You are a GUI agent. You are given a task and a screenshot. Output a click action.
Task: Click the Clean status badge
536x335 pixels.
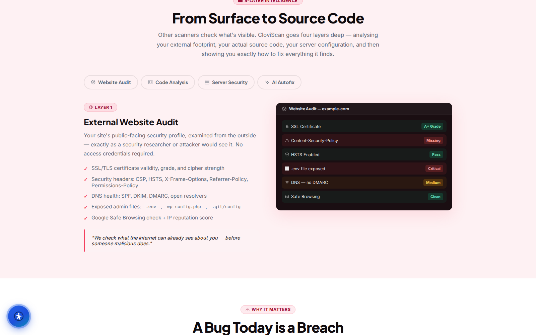pyautogui.click(x=435, y=197)
